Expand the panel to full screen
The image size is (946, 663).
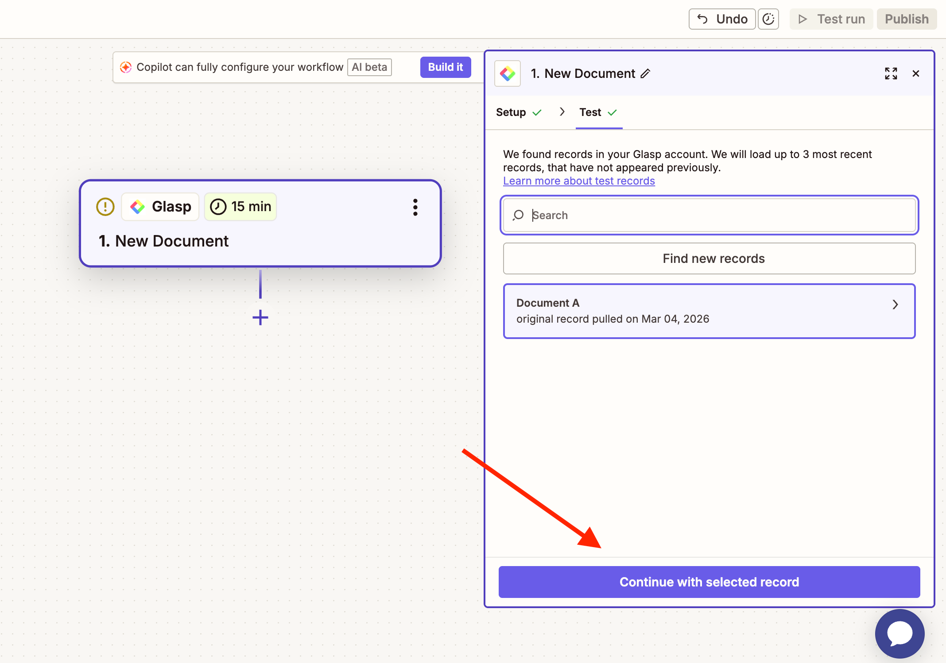point(891,73)
